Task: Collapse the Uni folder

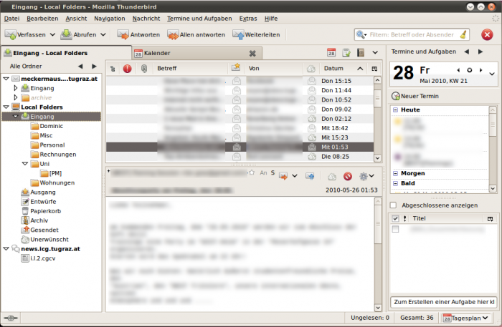Action: (25, 163)
